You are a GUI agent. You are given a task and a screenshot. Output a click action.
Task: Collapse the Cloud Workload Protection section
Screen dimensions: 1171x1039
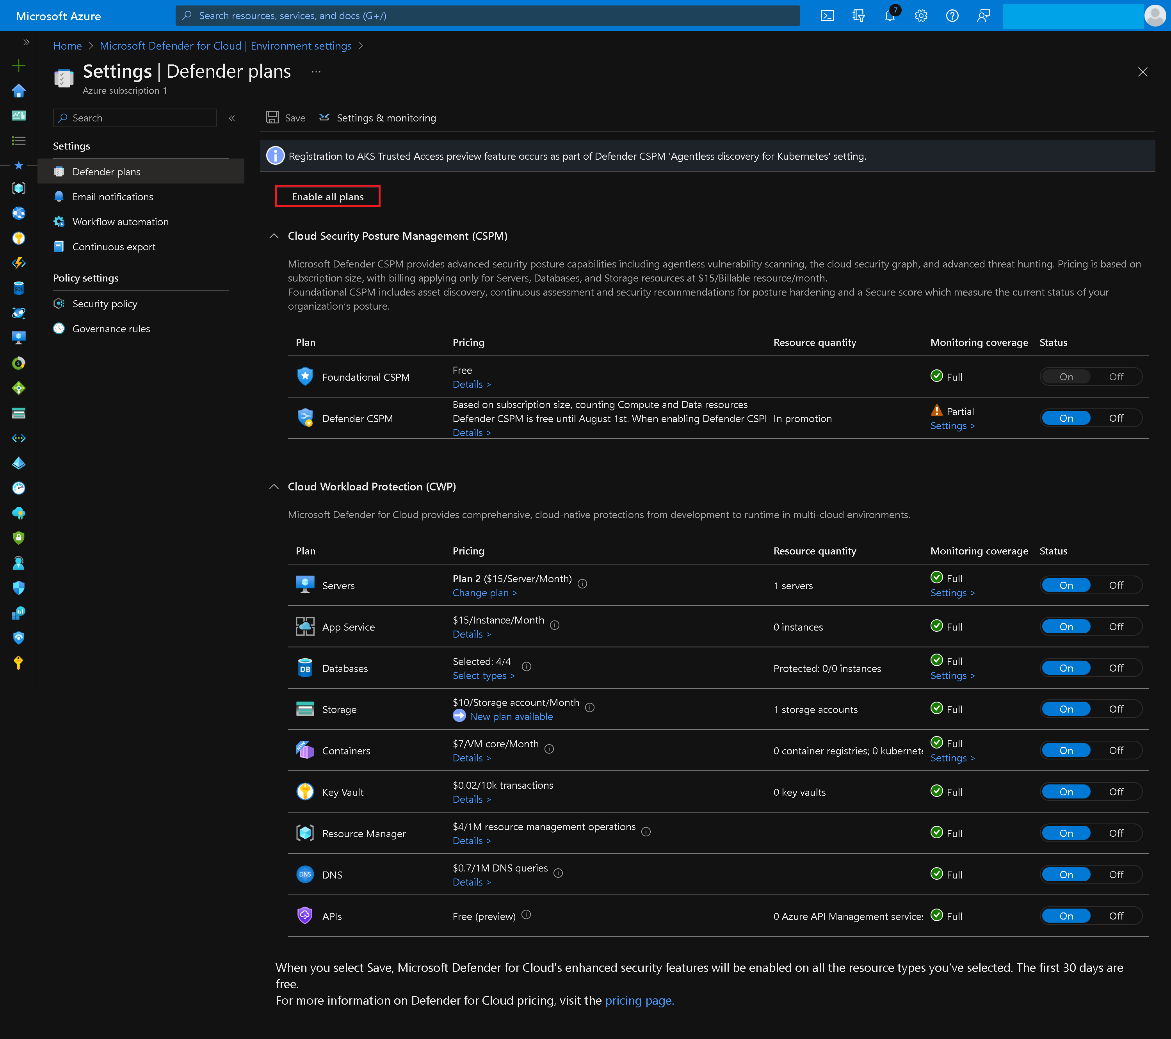point(274,487)
